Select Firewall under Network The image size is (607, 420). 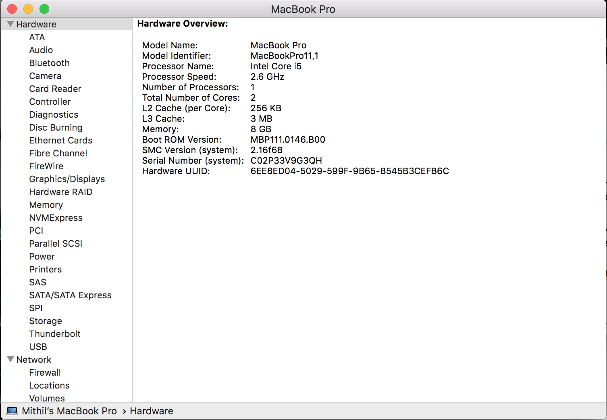point(45,372)
